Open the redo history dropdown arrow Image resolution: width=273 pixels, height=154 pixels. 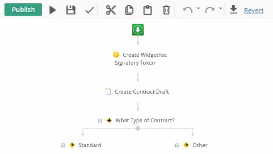click(220, 8)
